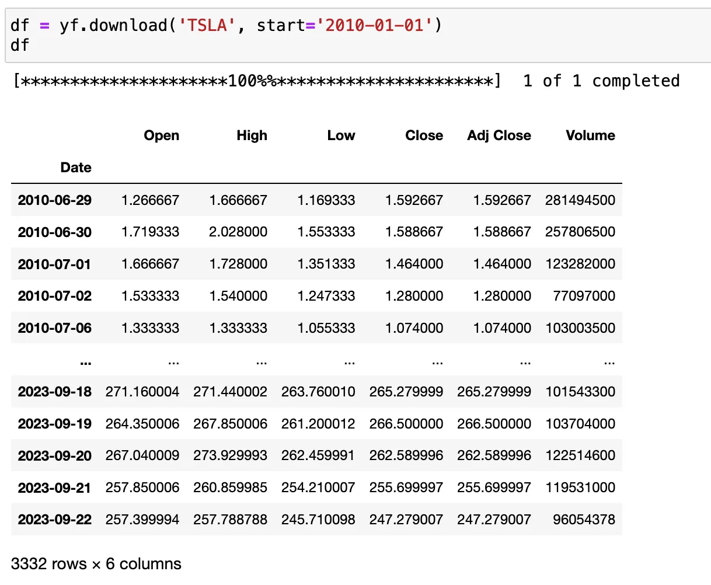Click the Volume value 123282000

pos(580,264)
